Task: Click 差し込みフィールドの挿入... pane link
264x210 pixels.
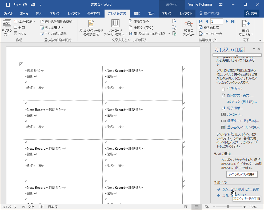Action: pyautogui.click(x=244, y=127)
